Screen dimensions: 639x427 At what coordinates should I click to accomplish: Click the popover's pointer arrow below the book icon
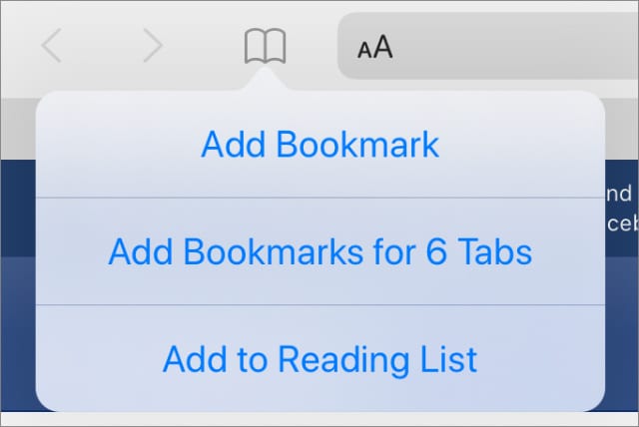[265, 79]
